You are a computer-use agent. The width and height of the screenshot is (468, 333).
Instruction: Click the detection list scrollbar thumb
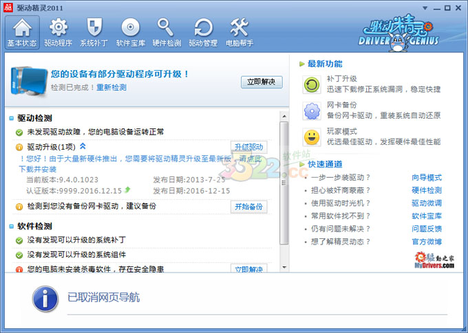pyautogui.click(x=284, y=183)
